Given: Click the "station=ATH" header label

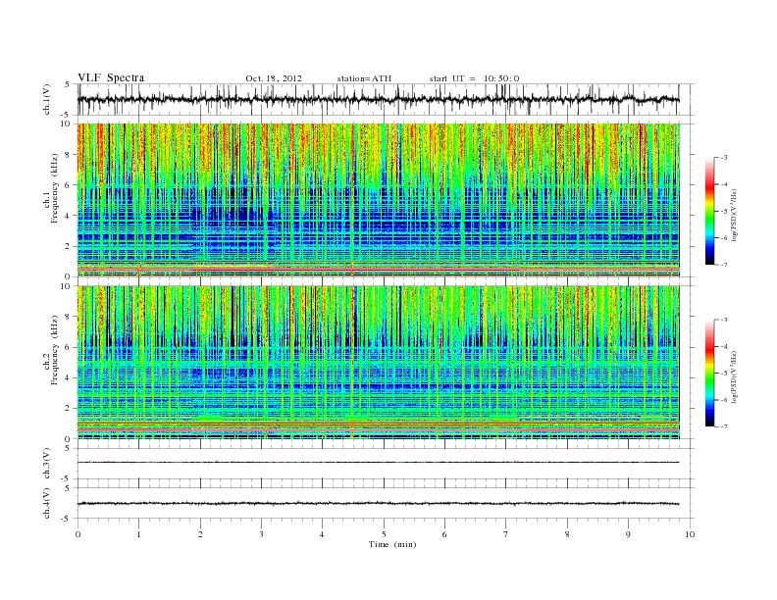Looking at the screenshot, I should pos(364,78).
